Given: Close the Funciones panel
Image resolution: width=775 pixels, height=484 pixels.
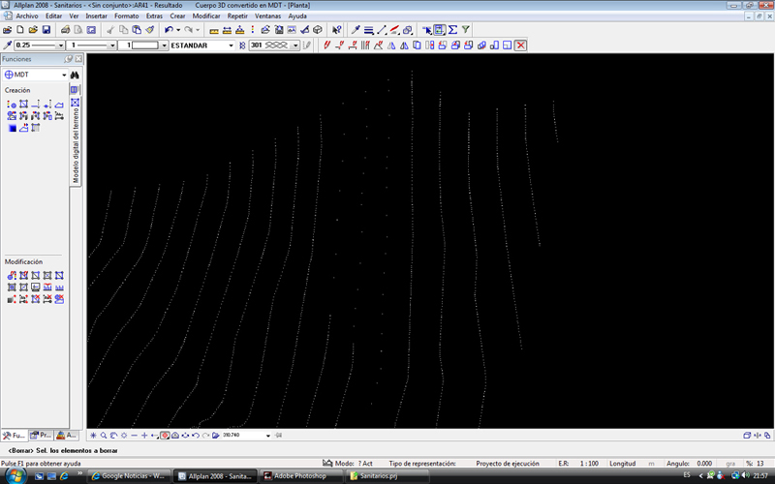Looking at the screenshot, I should pos(78,59).
